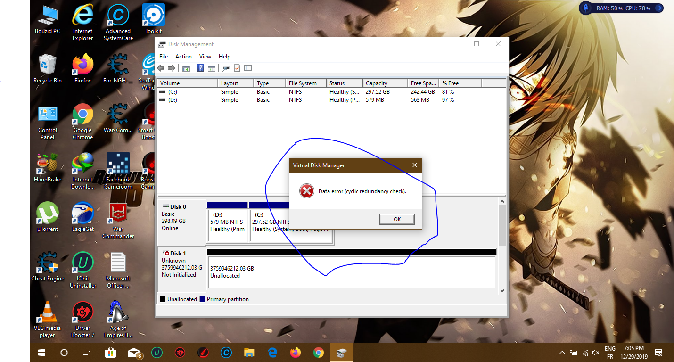The height and width of the screenshot is (362, 674).
Task: Open VLC media player desktop icon
Action: tap(47, 320)
